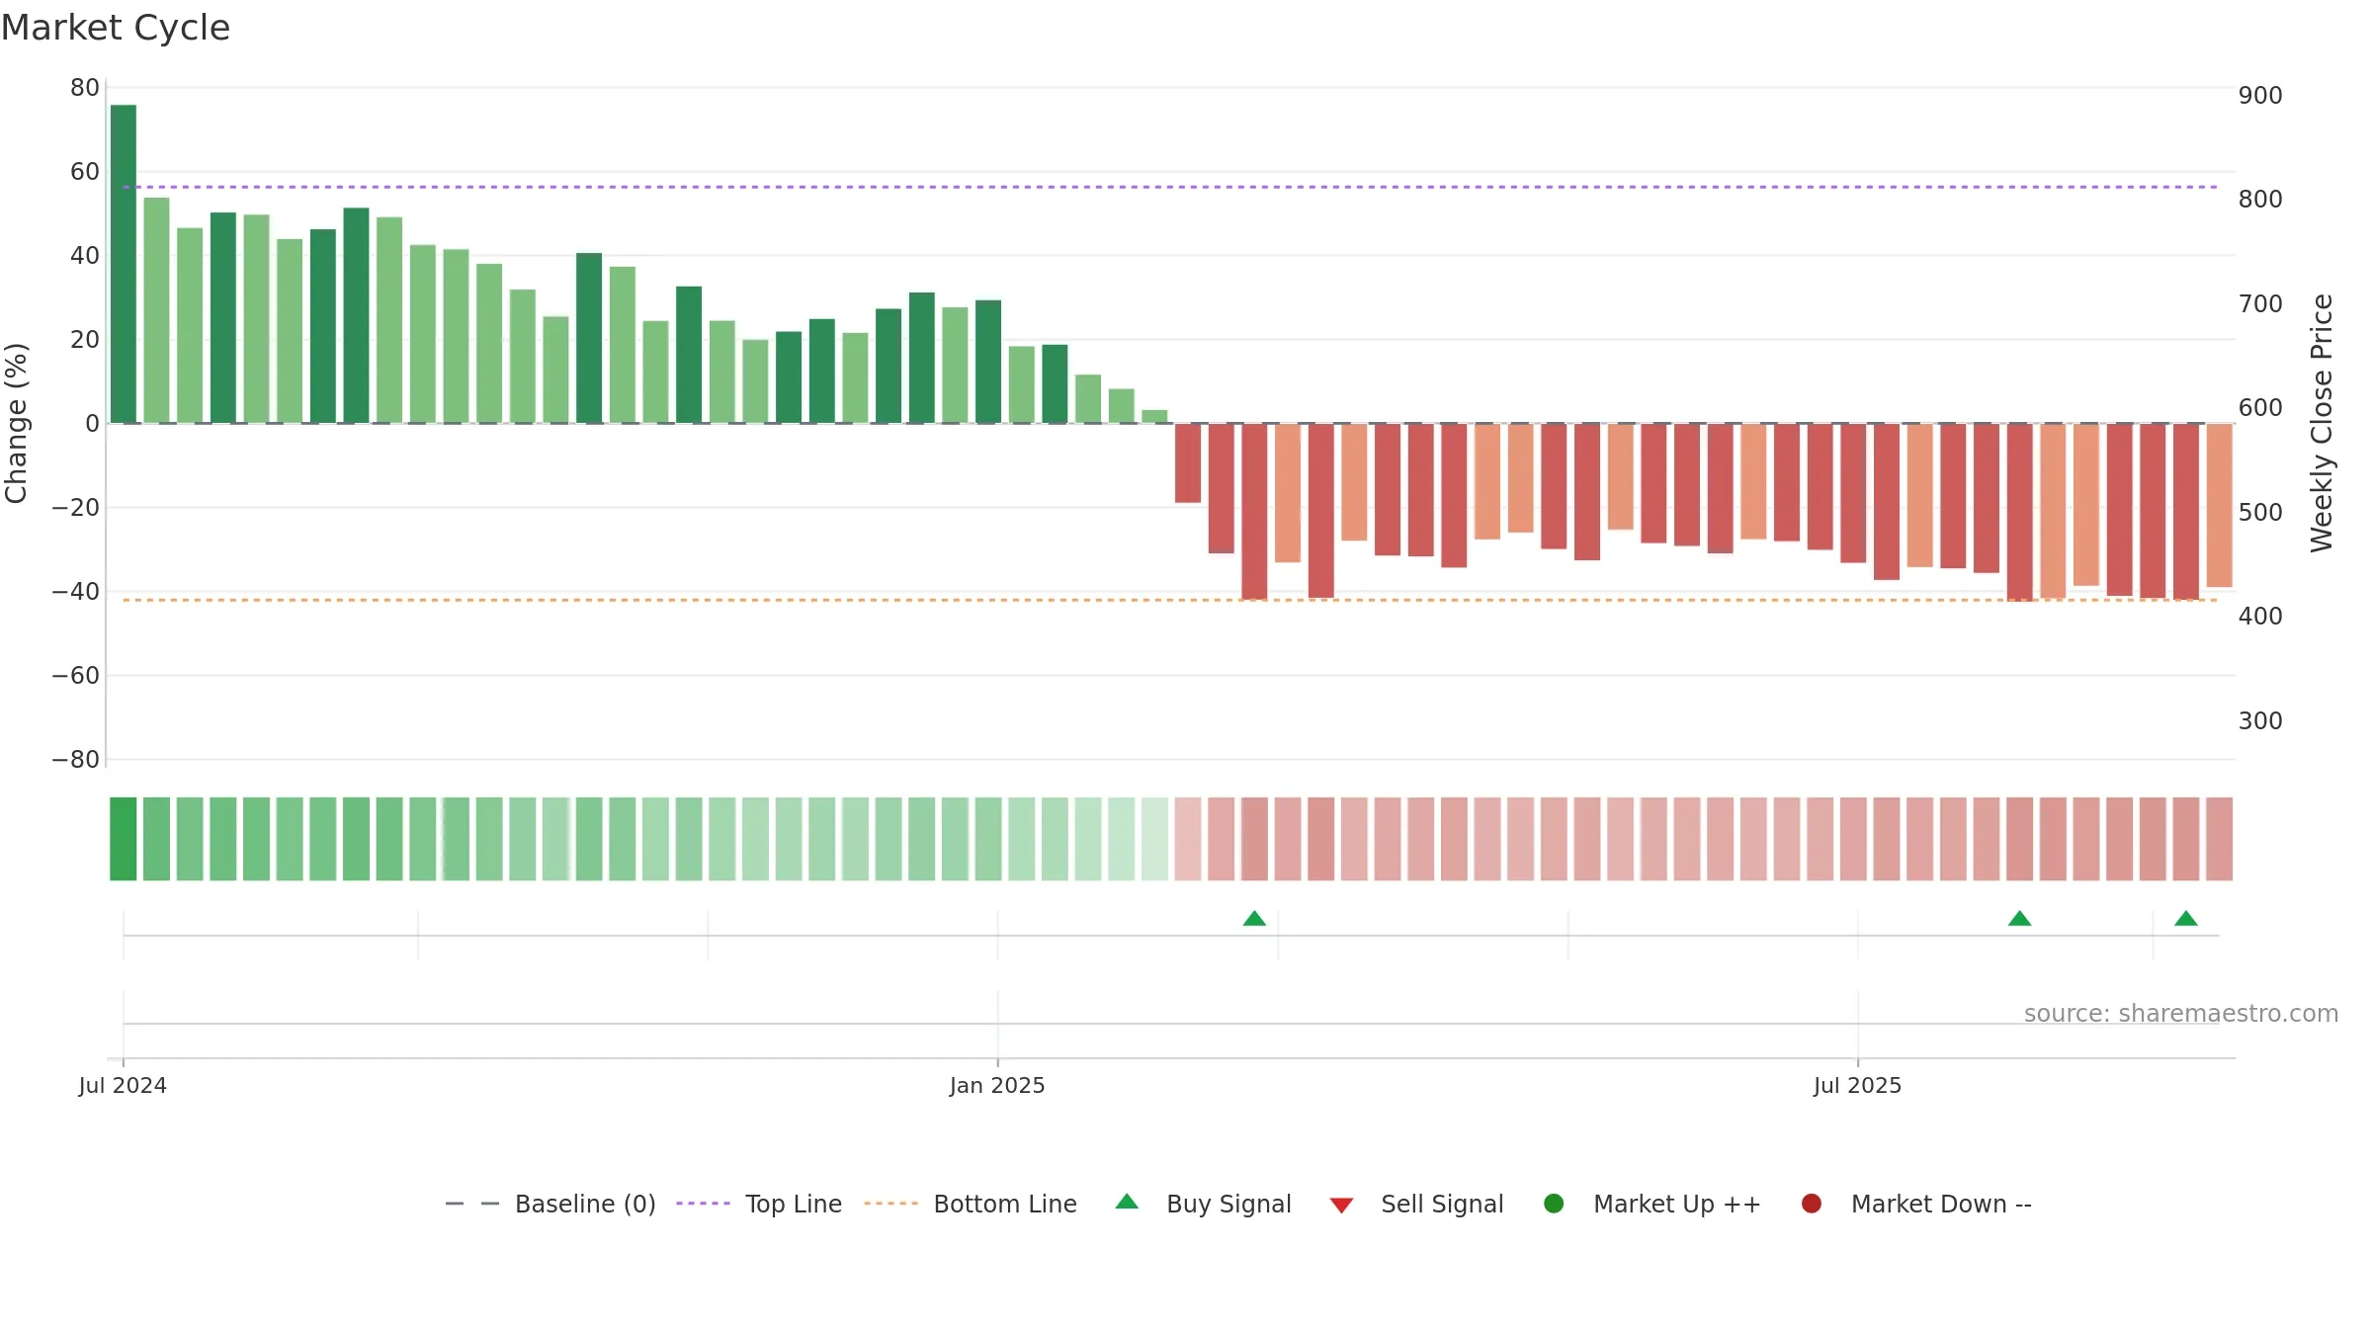The image size is (2372, 1334).
Task: Click the green Market Up legend dot
Action: [x=1554, y=1204]
